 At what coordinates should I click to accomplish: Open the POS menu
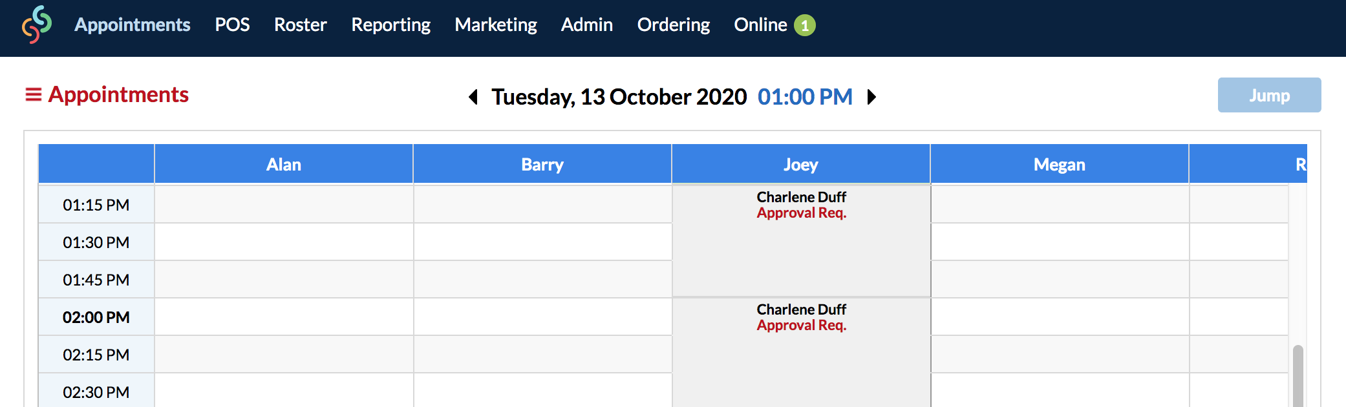point(232,25)
